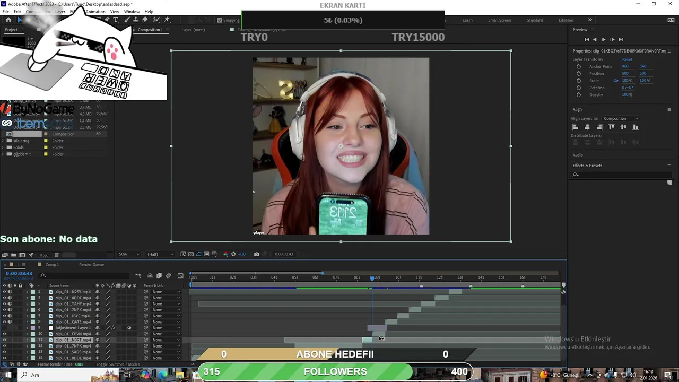Mute audio of layer 7 clip_01...JBYE.mp4
The height and width of the screenshot is (382, 679).
click(x=10, y=316)
